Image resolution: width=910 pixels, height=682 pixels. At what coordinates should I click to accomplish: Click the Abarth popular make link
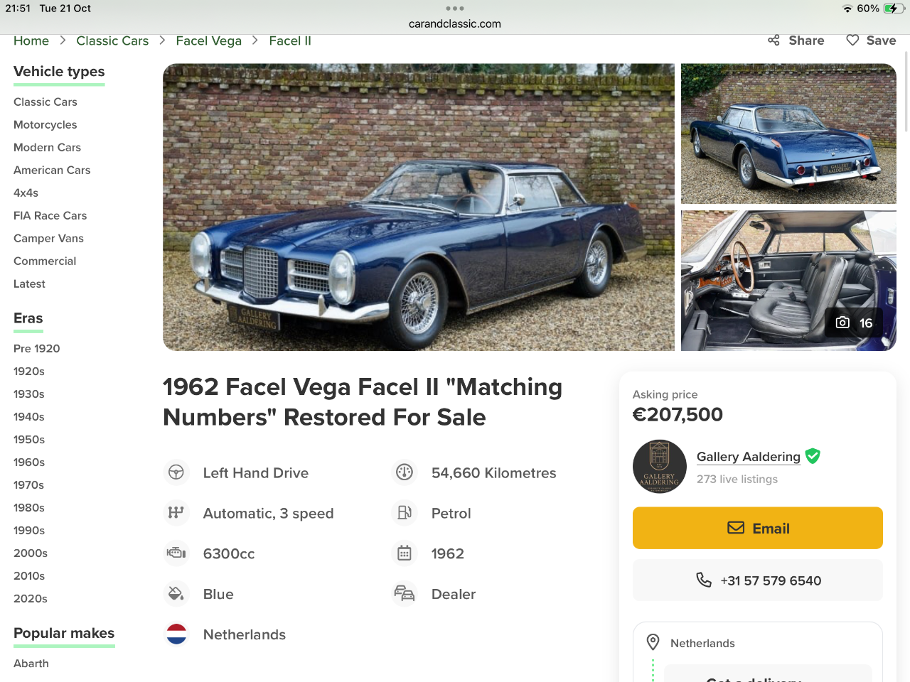[x=31, y=664]
